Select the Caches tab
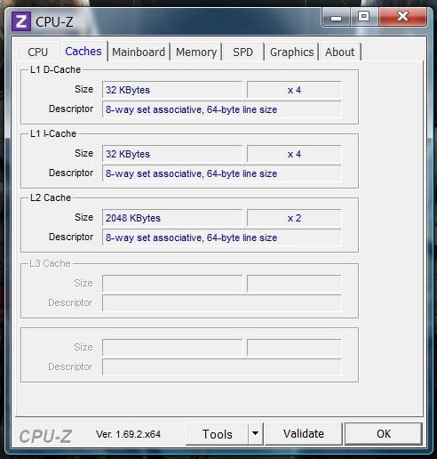The width and height of the screenshot is (437, 459). point(83,52)
